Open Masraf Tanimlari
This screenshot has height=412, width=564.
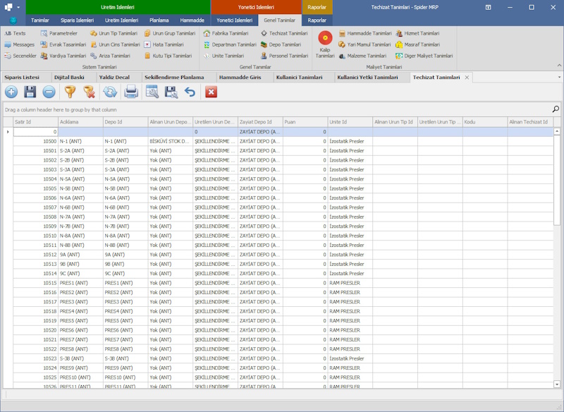(418, 44)
